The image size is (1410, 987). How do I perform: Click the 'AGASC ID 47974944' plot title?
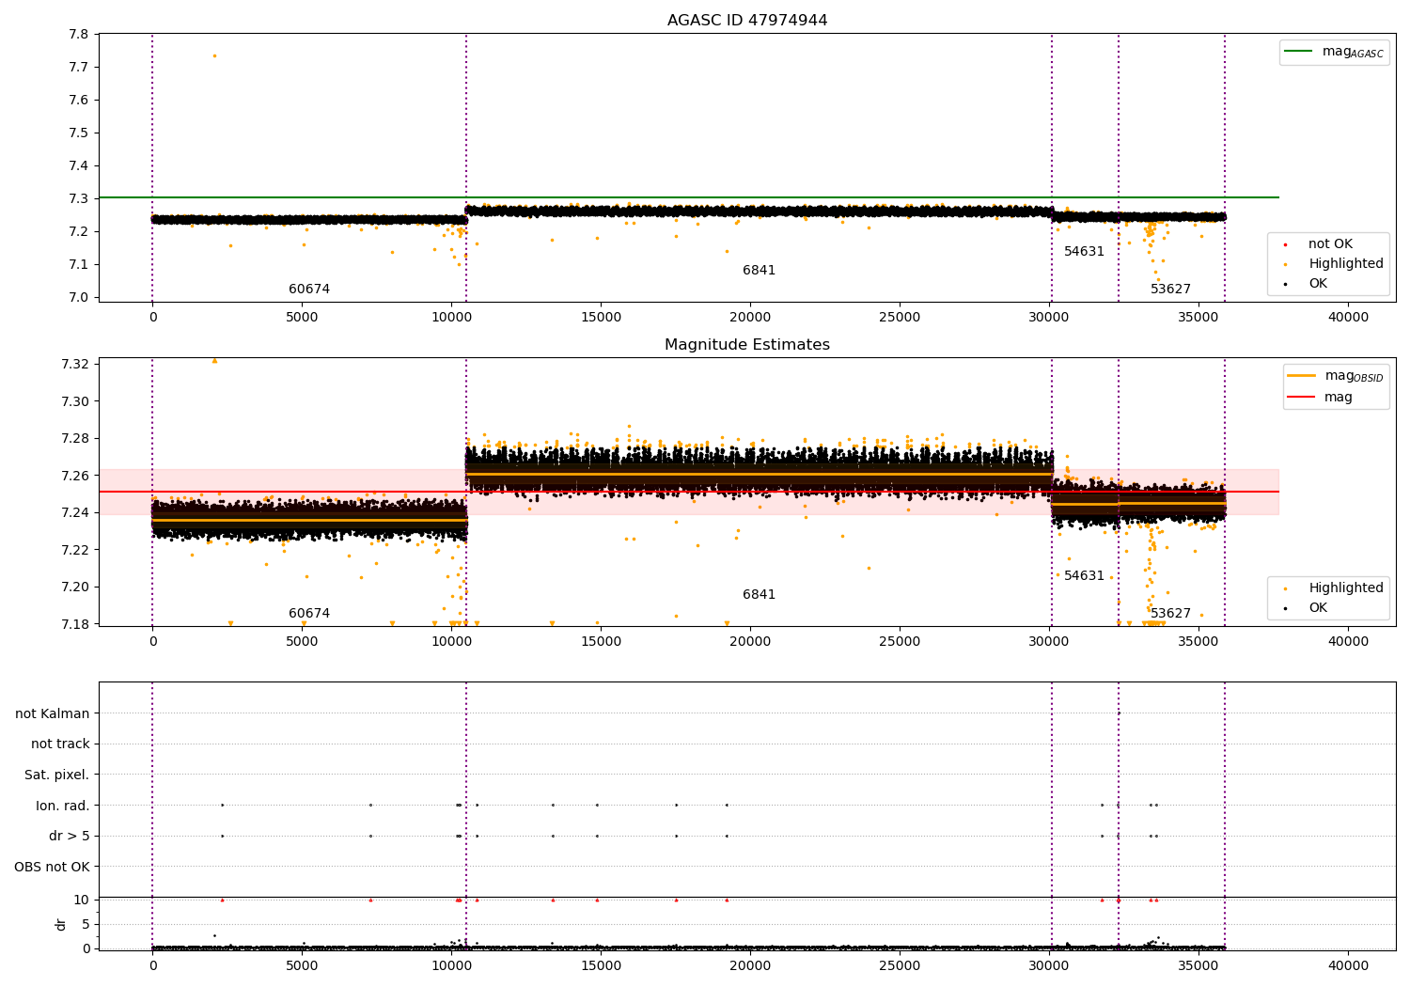click(x=747, y=21)
